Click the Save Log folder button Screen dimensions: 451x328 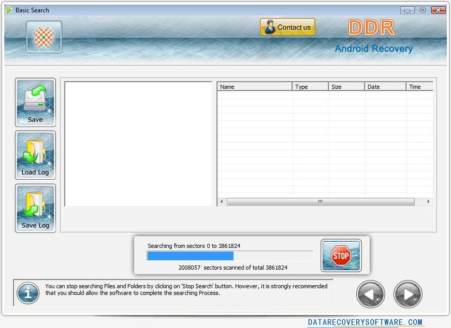click(35, 208)
